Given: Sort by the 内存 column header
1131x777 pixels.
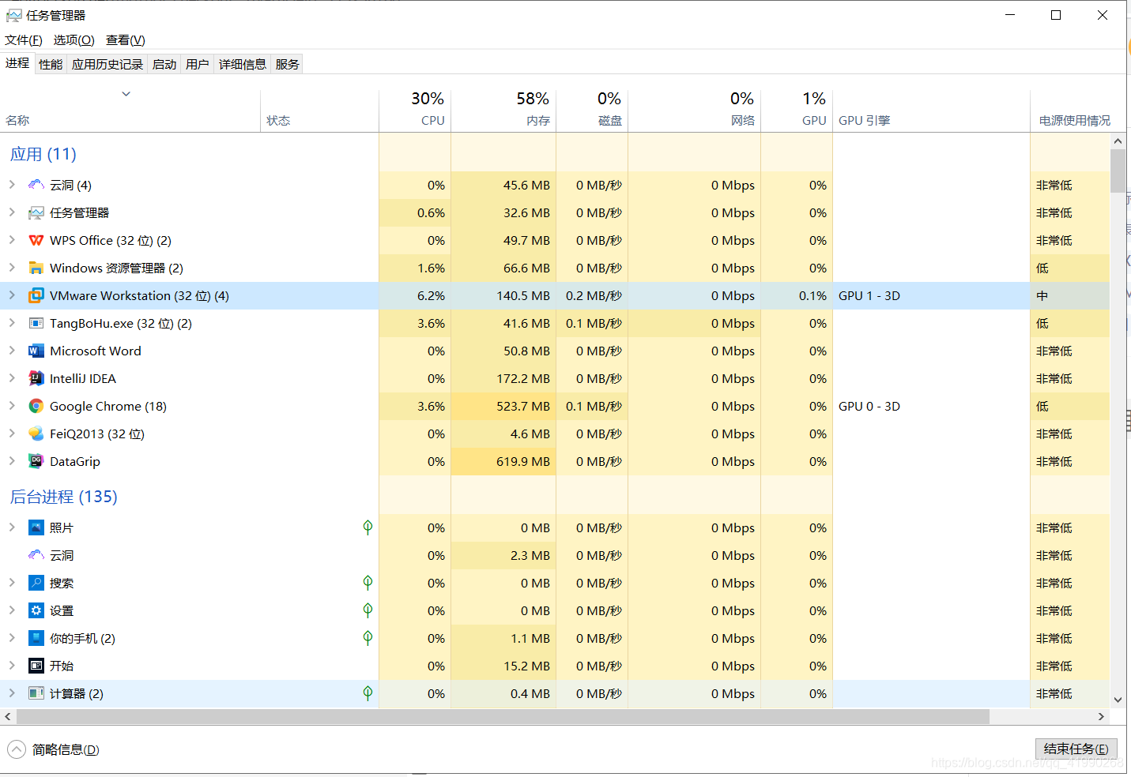Looking at the screenshot, I should (503, 111).
